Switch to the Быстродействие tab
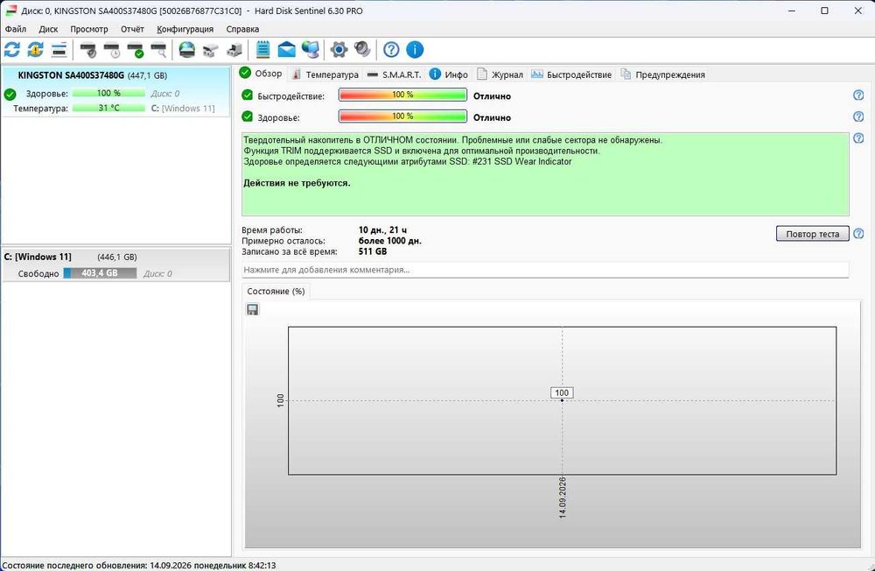 point(570,74)
